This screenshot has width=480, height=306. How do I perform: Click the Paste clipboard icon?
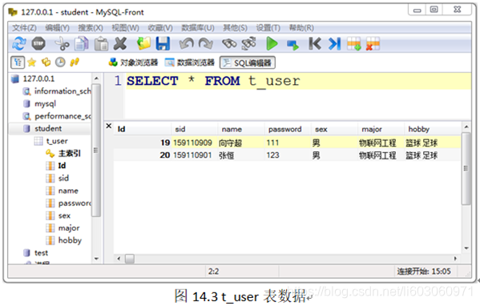101,44
